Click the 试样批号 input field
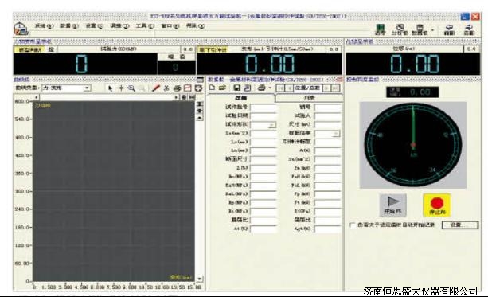Screen dimensions: 488x297 (x=264, y=107)
